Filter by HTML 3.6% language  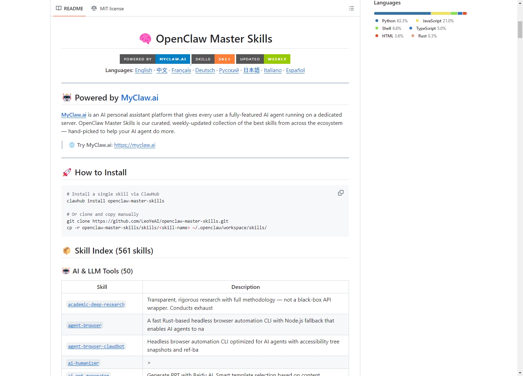tap(389, 36)
